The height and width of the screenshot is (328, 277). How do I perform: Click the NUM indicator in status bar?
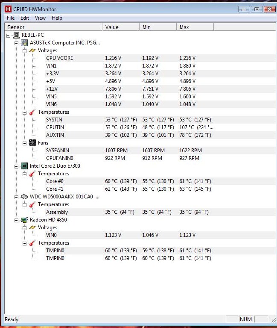[246, 319]
